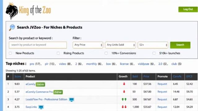This screenshot has height=111, width=198.
Task: Click the 14.48 conversion value
Action: pyautogui.click(x=176, y=92)
